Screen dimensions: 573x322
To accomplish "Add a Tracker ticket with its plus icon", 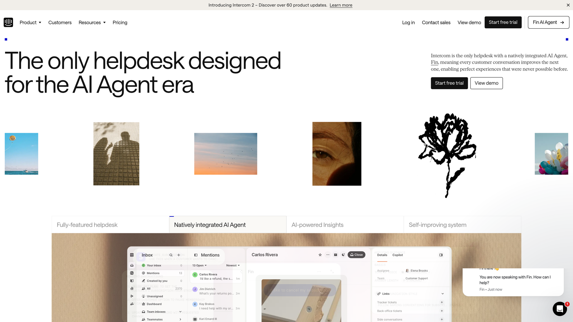I will [x=442, y=302].
